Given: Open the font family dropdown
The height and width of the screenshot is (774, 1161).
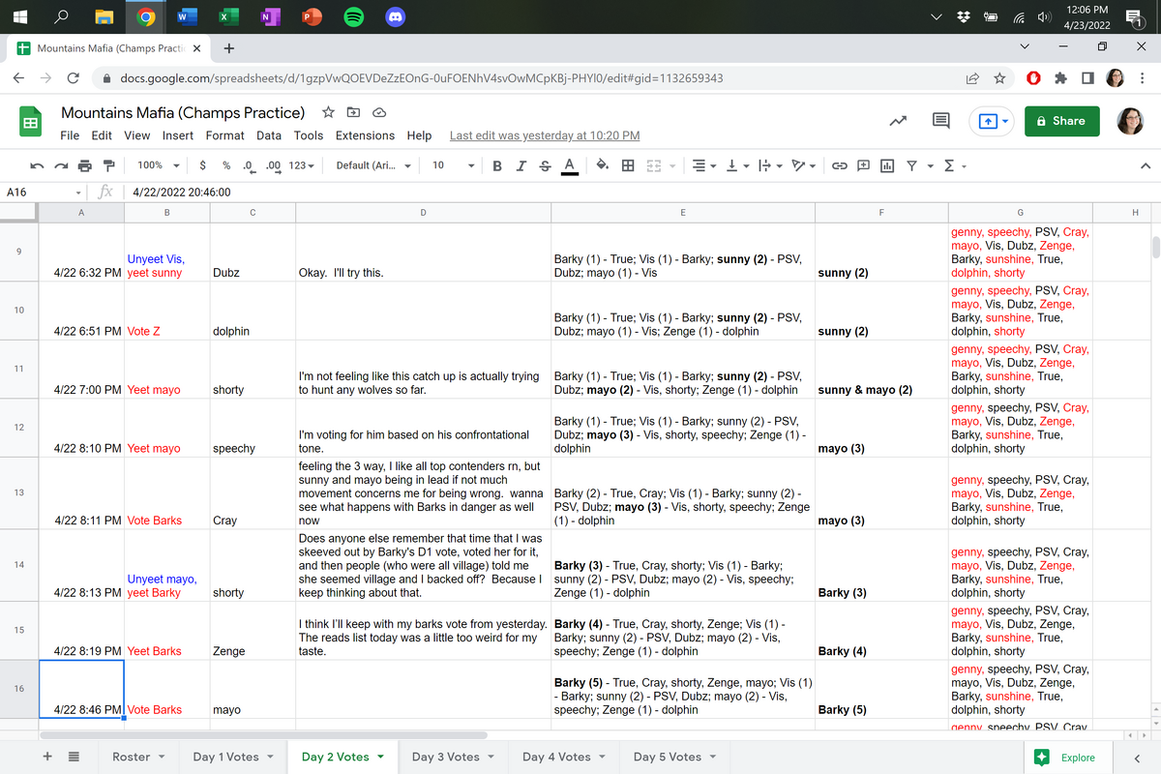Looking at the screenshot, I should [x=372, y=165].
